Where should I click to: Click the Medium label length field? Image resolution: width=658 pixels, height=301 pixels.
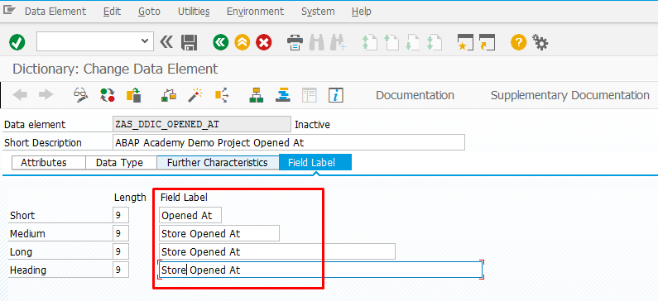coord(121,233)
